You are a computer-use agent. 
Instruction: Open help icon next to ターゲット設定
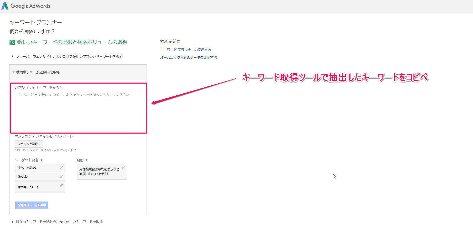[x=42, y=160]
